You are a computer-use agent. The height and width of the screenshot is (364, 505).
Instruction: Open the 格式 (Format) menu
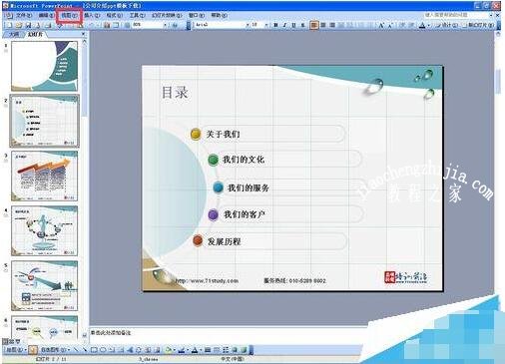114,15
